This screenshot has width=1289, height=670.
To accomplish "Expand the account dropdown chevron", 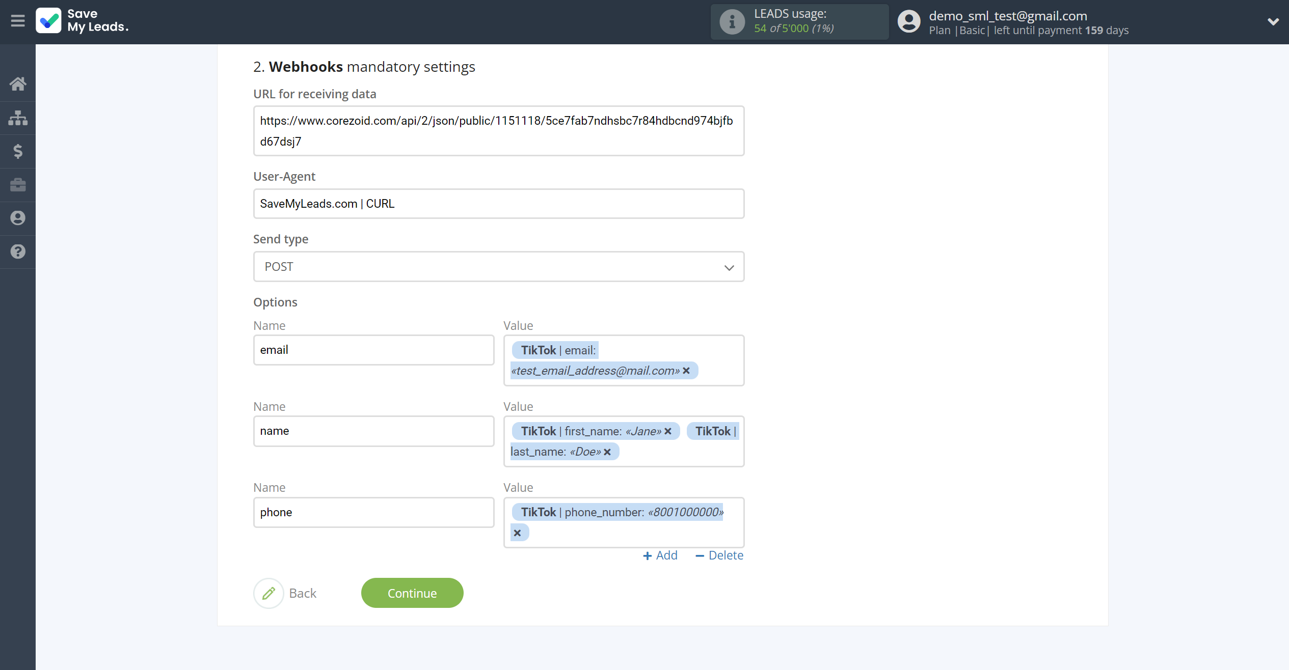I will pyautogui.click(x=1273, y=22).
